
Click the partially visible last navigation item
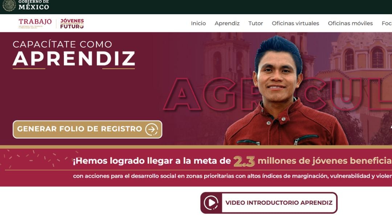click(387, 23)
